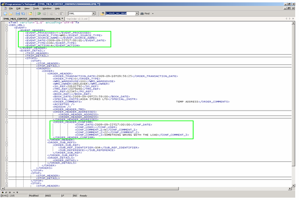Collapse the OBS_XML fold marker
This screenshot has height=200, width=299.
click(x=7, y=25)
